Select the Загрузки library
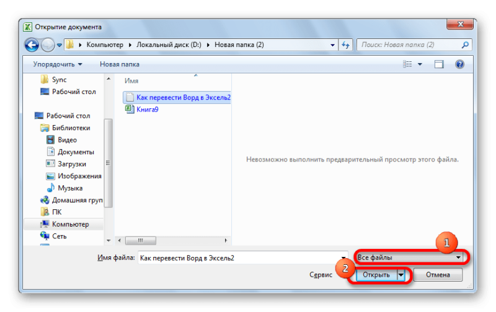This screenshot has height=312, width=496. 66,164
